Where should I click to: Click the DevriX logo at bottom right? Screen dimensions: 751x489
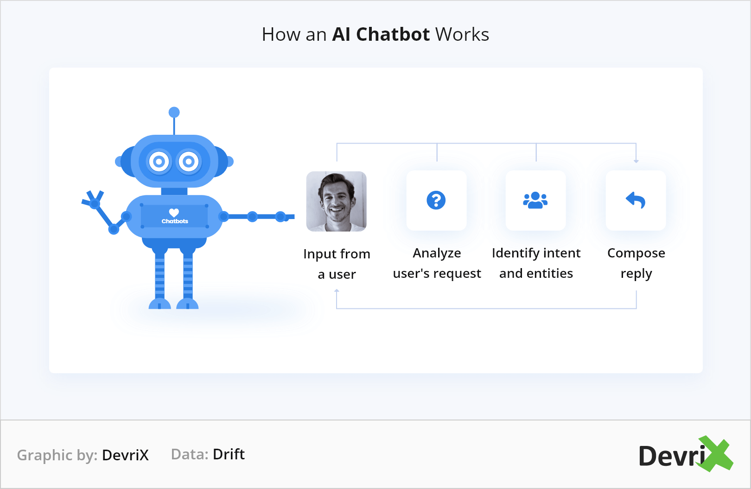(x=686, y=454)
